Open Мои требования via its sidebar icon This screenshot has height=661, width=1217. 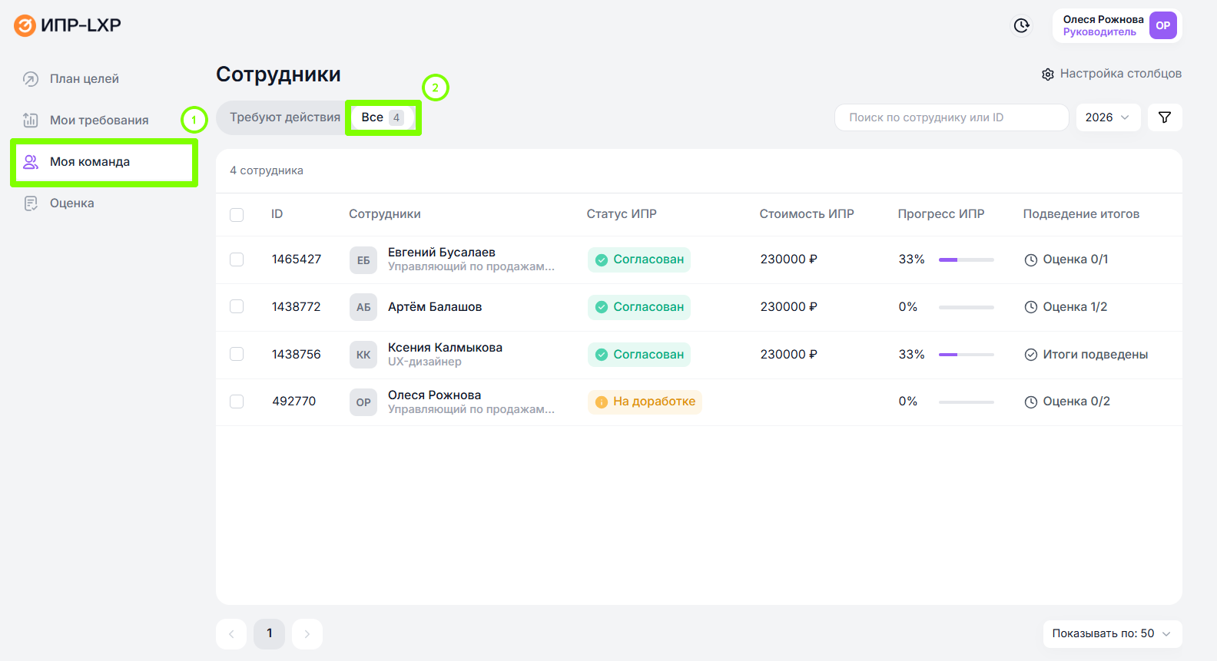click(31, 121)
